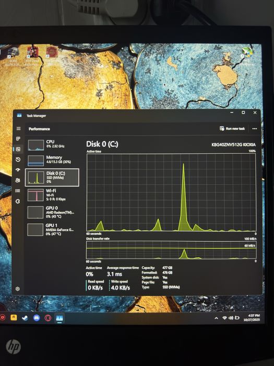Open the Services page icon
The image size is (274, 366).
[x=18, y=201]
